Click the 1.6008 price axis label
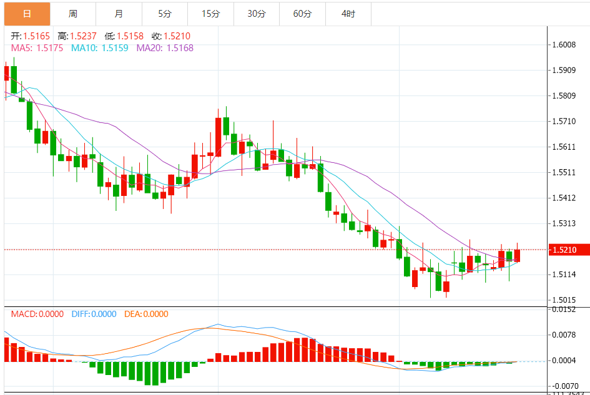Viewport: 590px width, 395px height. (x=564, y=45)
